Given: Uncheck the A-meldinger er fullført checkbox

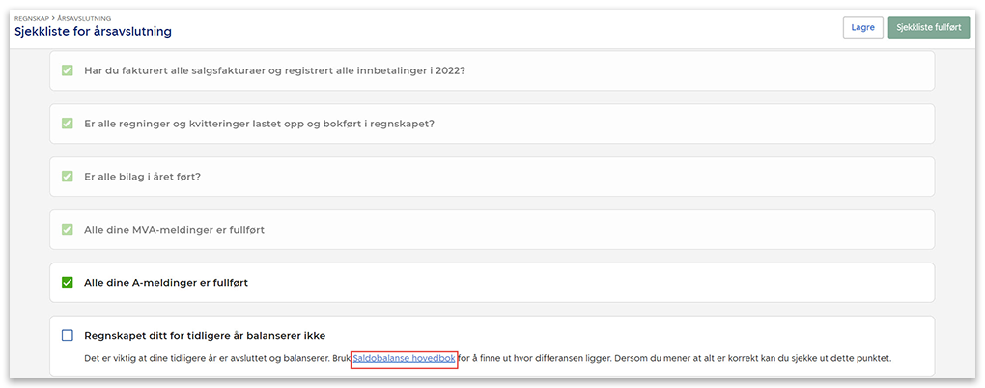Looking at the screenshot, I should [x=68, y=283].
